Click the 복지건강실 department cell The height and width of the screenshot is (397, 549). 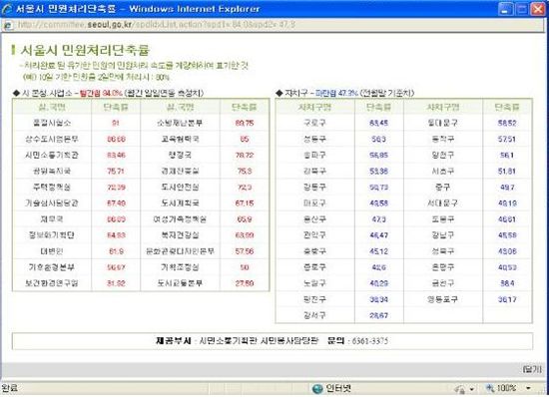[180, 235]
